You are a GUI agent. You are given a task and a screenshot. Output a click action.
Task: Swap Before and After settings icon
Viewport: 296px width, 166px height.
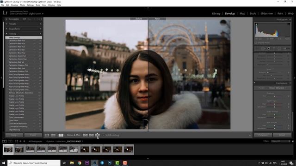pyautogui.click(x=97, y=135)
